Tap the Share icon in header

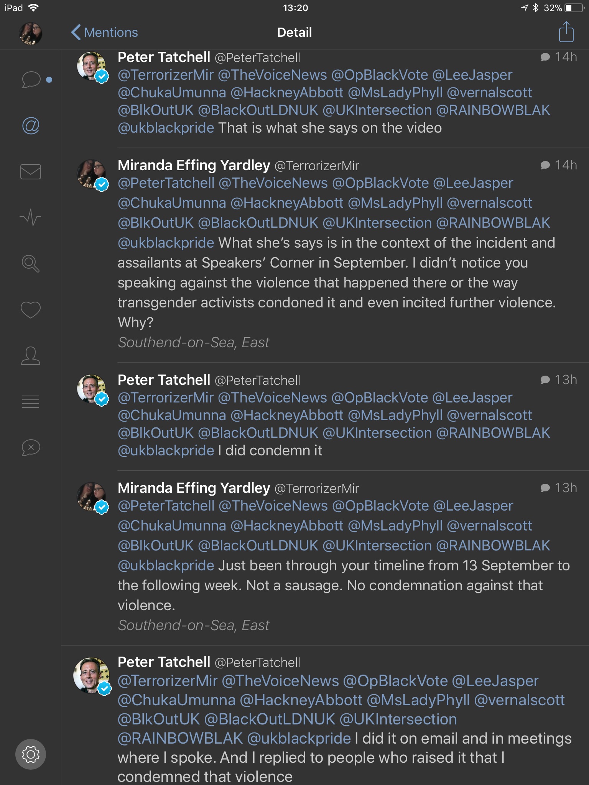[566, 32]
